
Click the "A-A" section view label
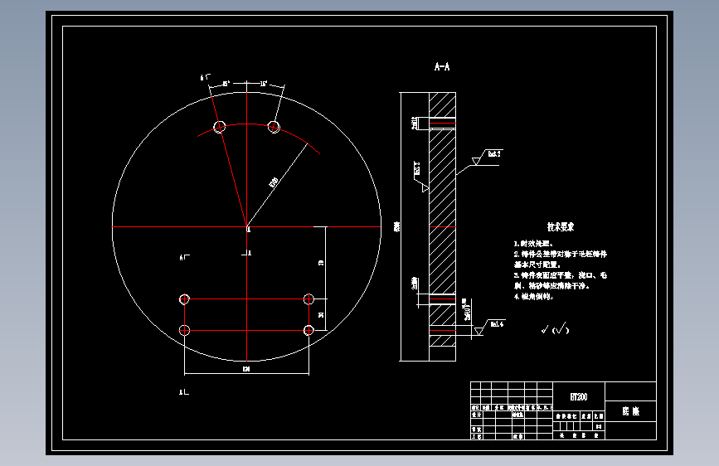click(x=442, y=66)
